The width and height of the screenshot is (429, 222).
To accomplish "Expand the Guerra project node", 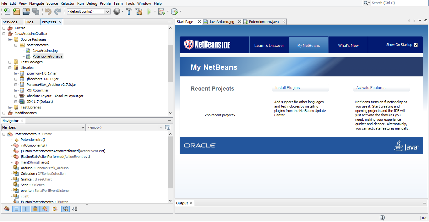I will coord(4,28).
